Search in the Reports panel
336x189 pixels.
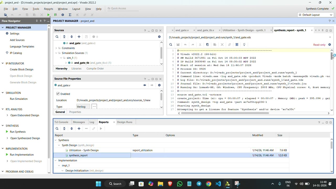click(x=57, y=129)
